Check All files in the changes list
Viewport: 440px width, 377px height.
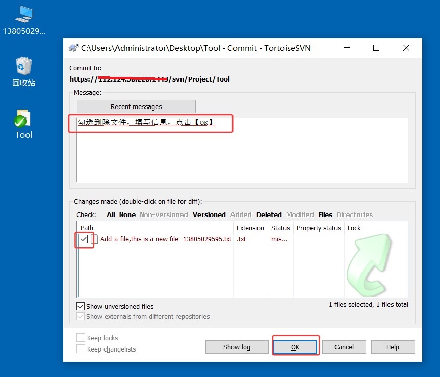point(111,214)
